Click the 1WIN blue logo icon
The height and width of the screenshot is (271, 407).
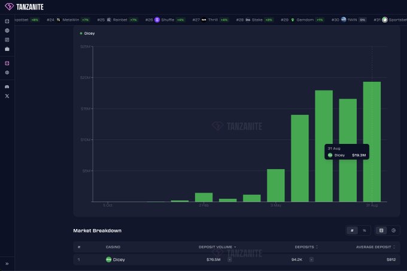(x=344, y=20)
